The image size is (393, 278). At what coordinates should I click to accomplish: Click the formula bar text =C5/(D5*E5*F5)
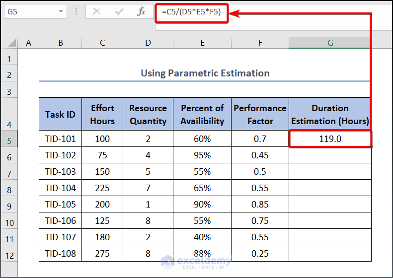[191, 12]
